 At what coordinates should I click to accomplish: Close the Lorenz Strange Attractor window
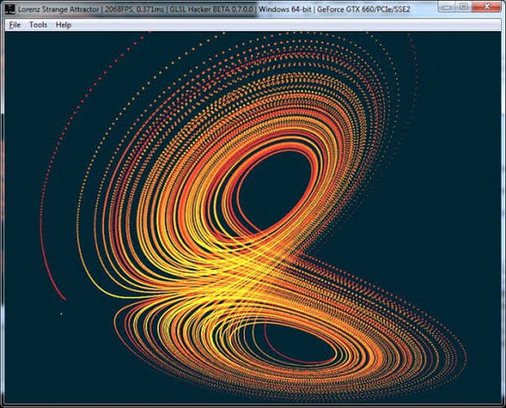pyautogui.click(x=487, y=7)
